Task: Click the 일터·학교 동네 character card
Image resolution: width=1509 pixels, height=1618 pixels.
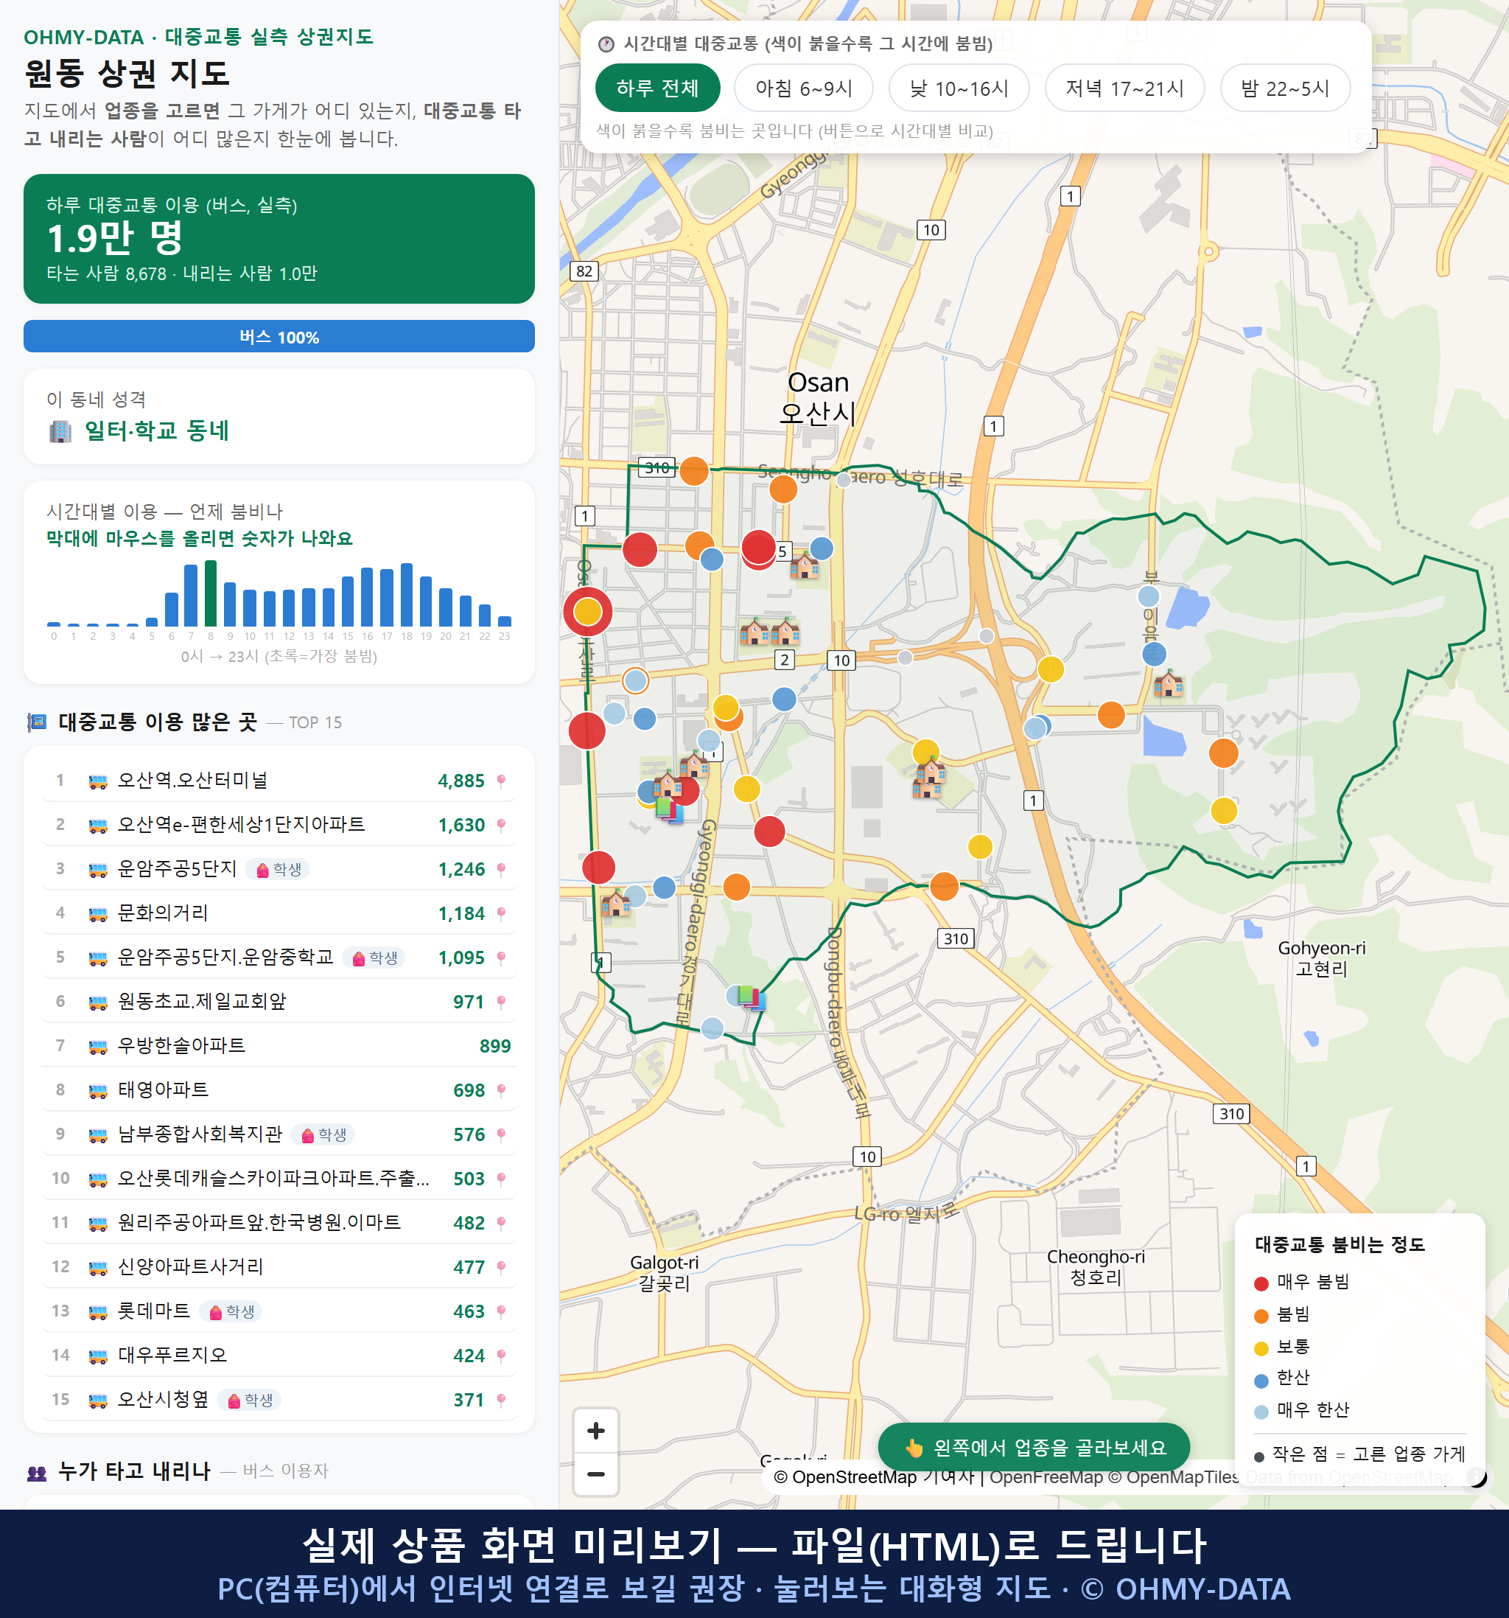Action: coord(279,416)
